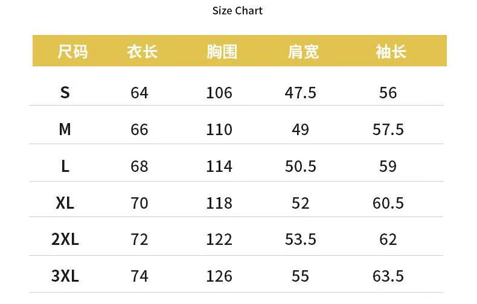
Task: Click sleeve value 63.5 in 3XL row
Action: pyautogui.click(x=388, y=276)
